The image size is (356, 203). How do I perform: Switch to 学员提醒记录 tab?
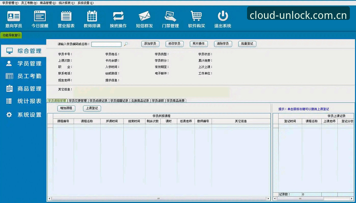tap(119, 101)
